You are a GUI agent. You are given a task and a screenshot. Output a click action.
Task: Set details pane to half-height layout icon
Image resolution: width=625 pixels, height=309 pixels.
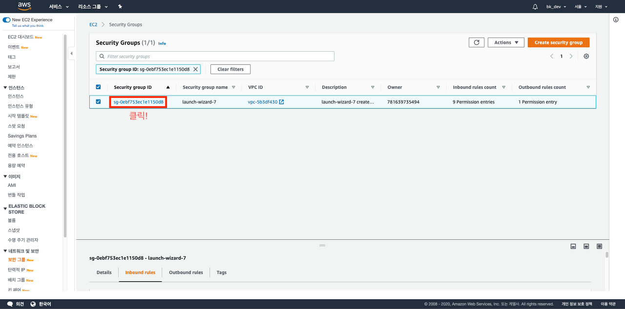coord(586,246)
